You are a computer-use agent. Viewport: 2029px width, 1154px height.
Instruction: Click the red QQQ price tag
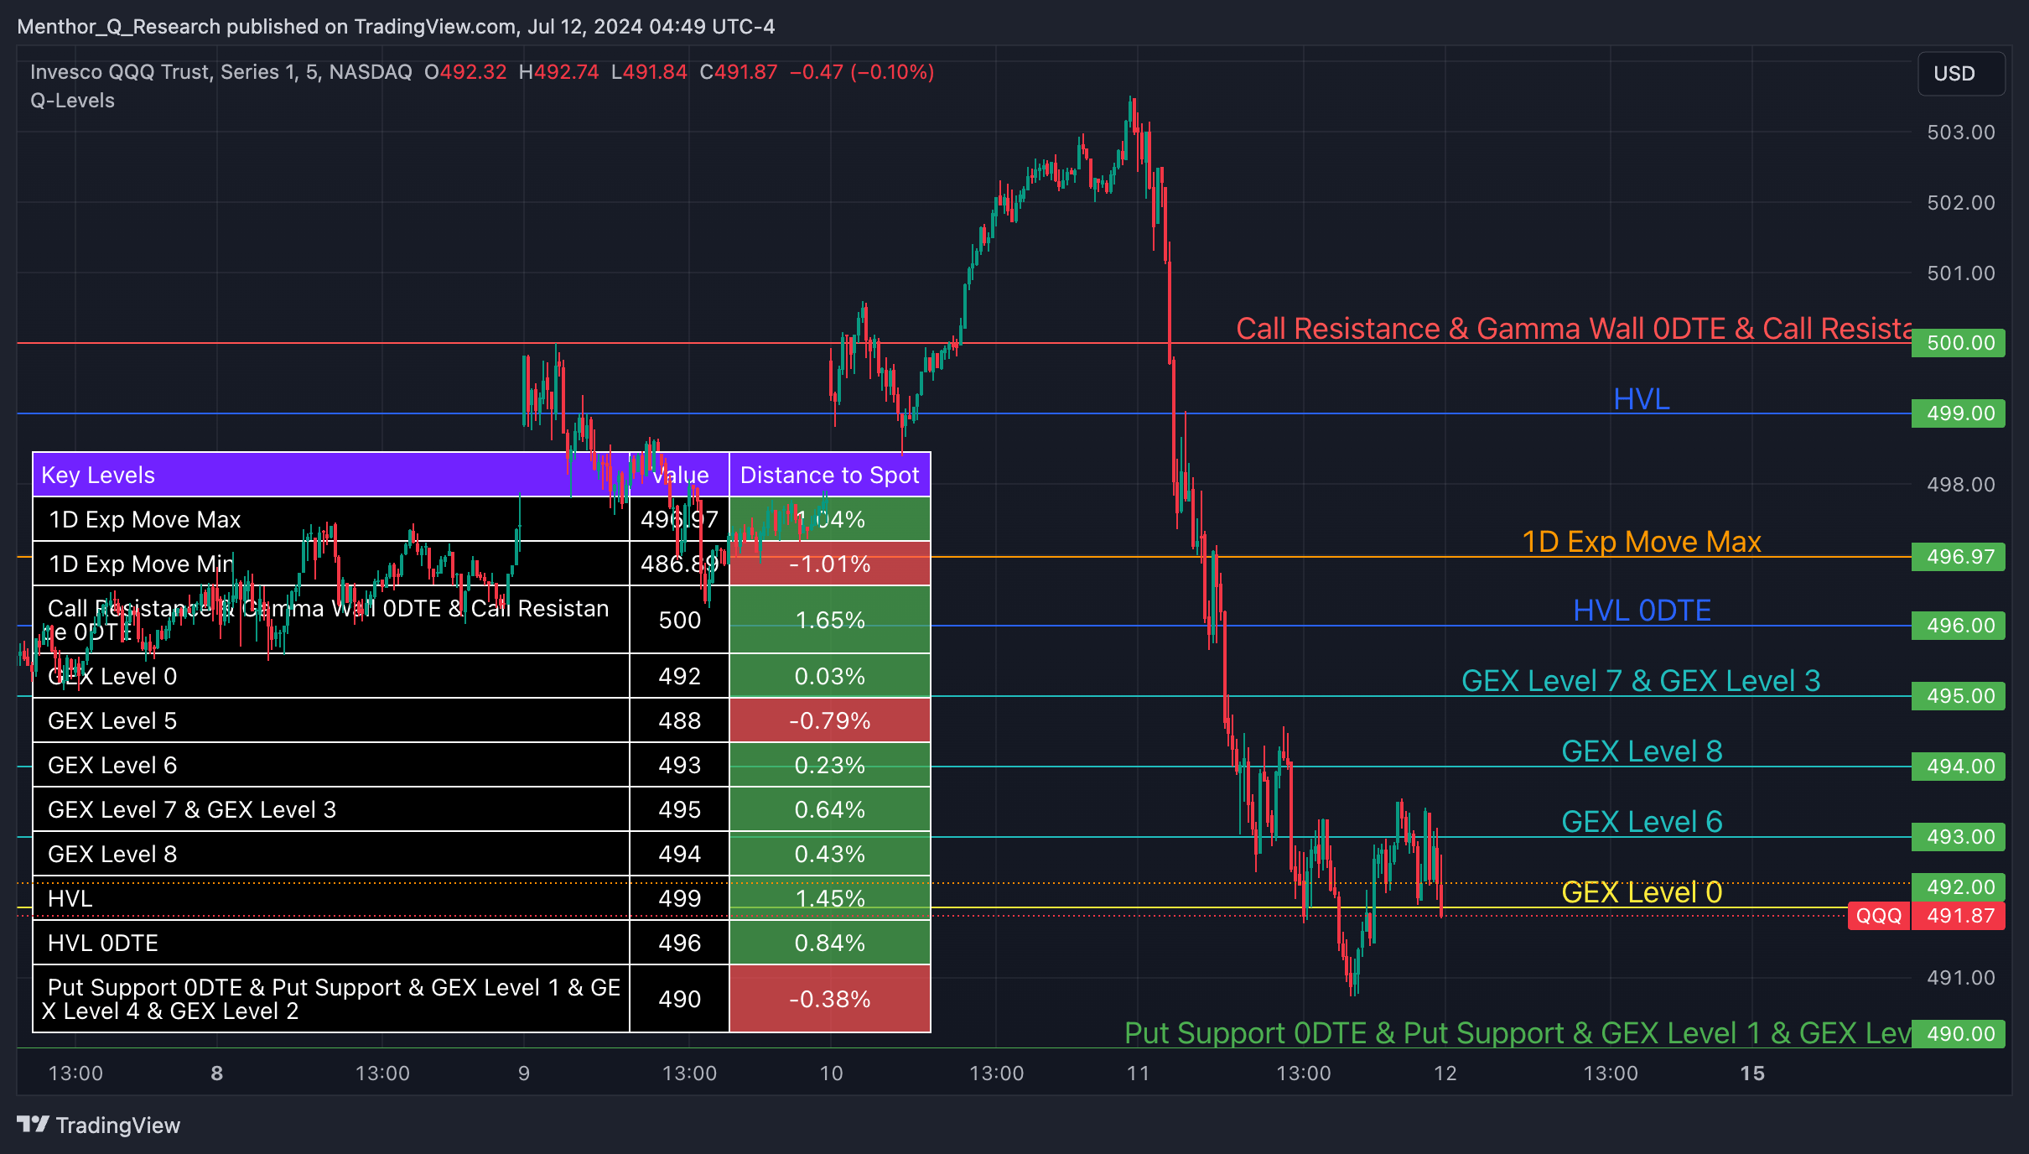coord(1878,915)
